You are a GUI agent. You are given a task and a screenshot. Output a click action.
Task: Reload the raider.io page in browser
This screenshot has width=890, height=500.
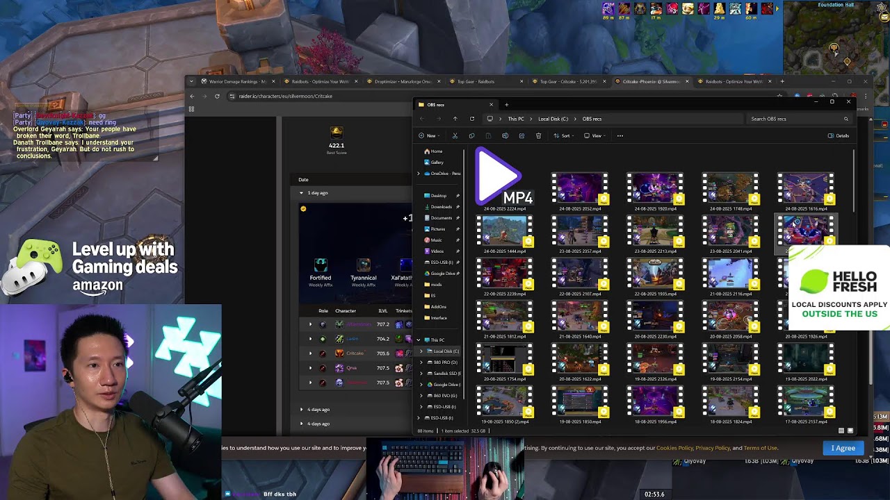coord(217,96)
